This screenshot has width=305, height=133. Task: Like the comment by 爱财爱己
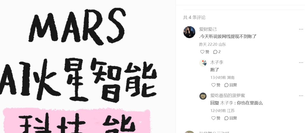pyautogui.click(x=205, y=52)
